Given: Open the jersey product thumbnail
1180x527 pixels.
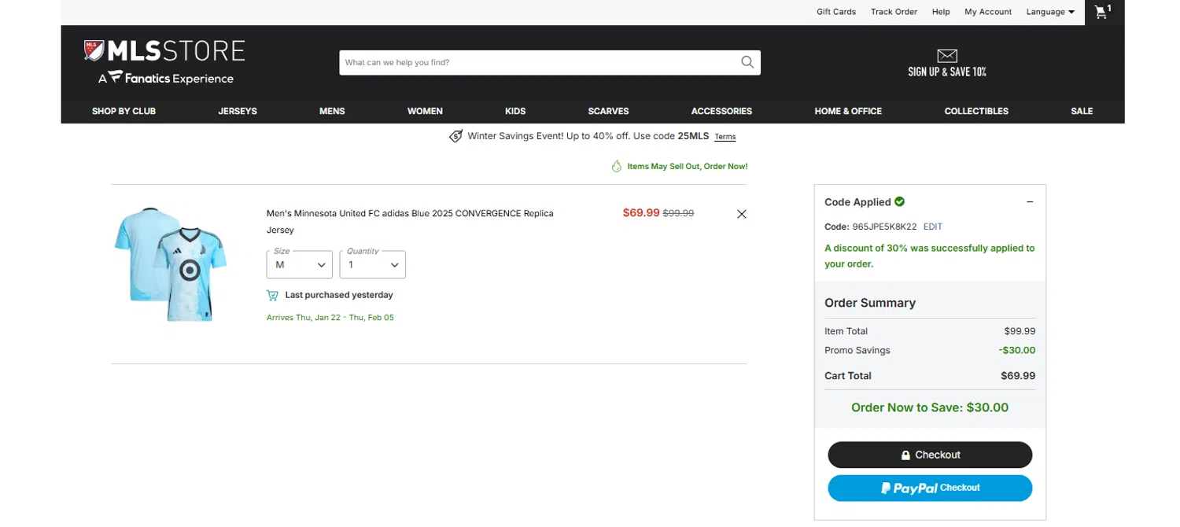Looking at the screenshot, I should pyautogui.click(x=171, y=264).
